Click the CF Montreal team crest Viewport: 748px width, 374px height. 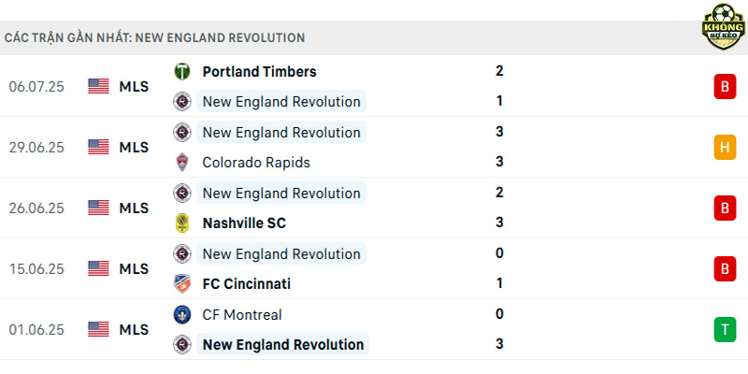tap(182, 315)
